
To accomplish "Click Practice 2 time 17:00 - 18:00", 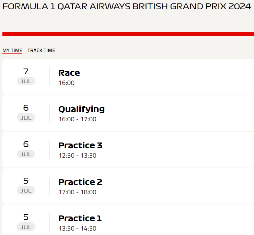I will click(78, 192).
